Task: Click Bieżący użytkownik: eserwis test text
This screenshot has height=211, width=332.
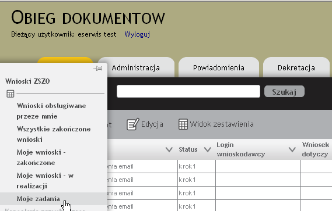Action: tap(64, 34)
